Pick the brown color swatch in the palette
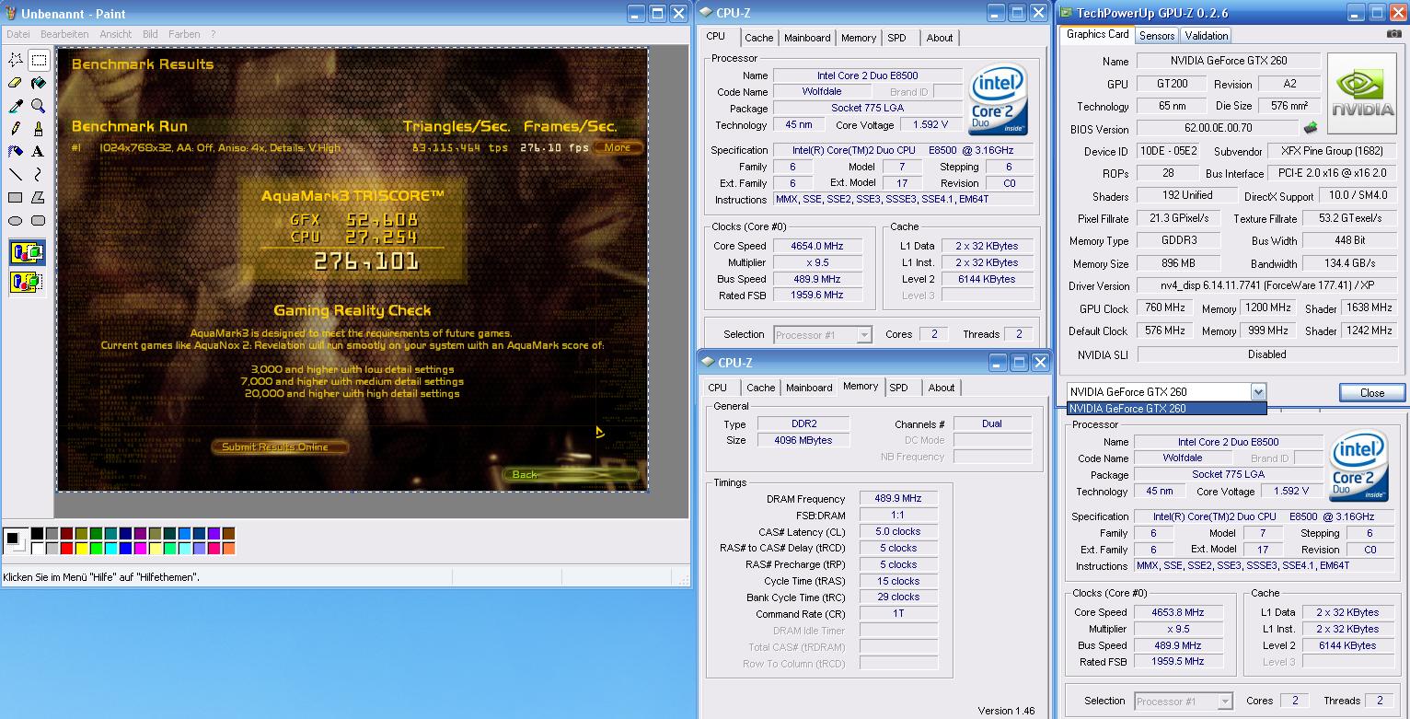Screen dimensions: 1410x719 click(228, 533)
